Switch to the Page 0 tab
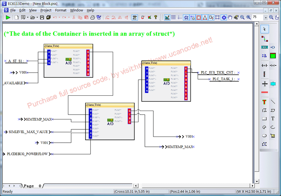Viewport: 281px width, 196px height. pyautogui.click(x=33, y=186)
